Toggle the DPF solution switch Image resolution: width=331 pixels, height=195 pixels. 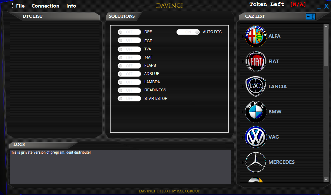[x=129, y=32]
